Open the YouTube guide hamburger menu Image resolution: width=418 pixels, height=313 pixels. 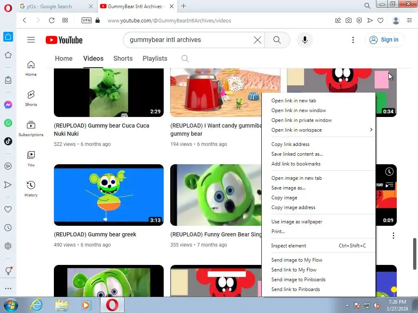pyautogui.click(x=31, y=40)
